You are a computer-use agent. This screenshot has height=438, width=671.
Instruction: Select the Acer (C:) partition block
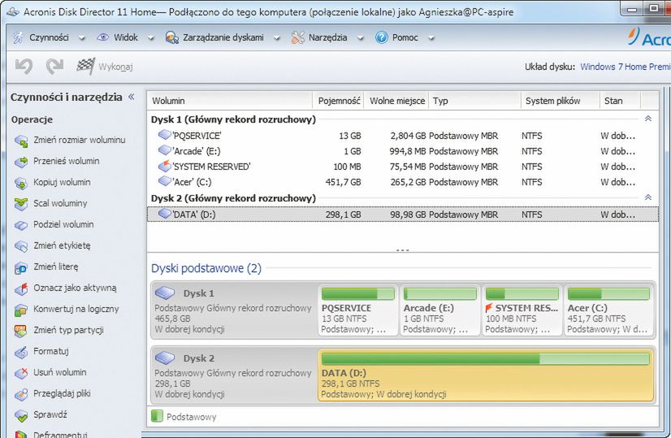609,310
